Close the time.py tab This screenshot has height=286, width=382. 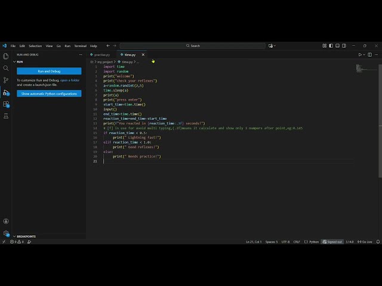point(143,55)
